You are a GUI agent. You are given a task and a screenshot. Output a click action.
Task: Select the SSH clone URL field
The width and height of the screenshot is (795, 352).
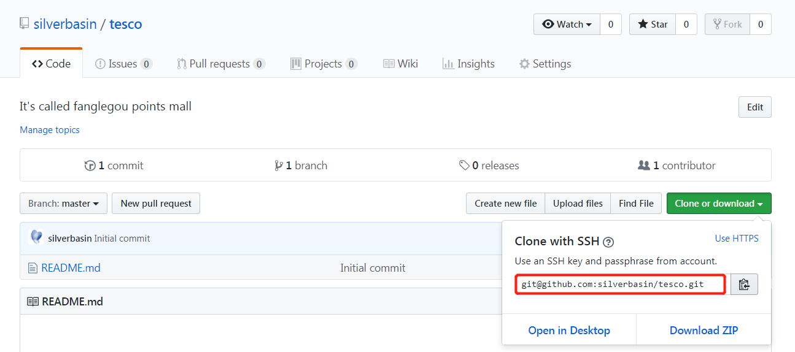click(620, 285)
